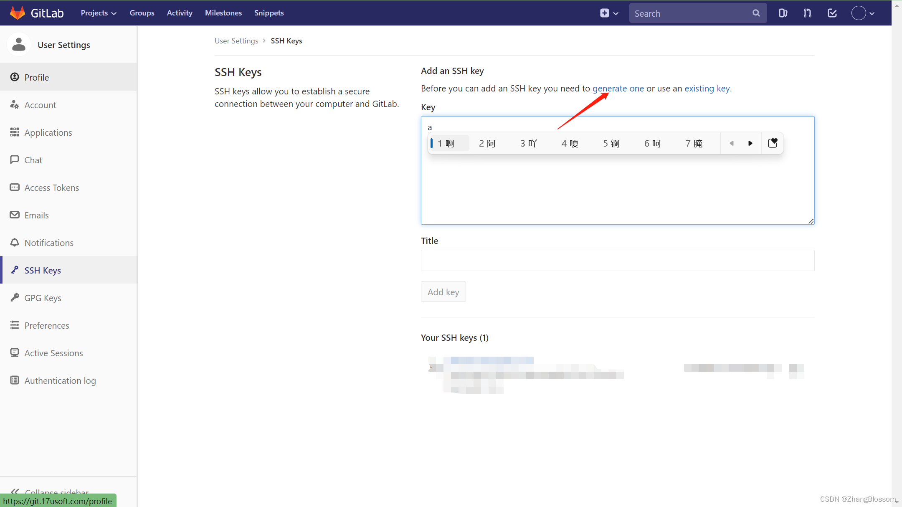Open the issues icon in navbar

[x=783, y=13]
